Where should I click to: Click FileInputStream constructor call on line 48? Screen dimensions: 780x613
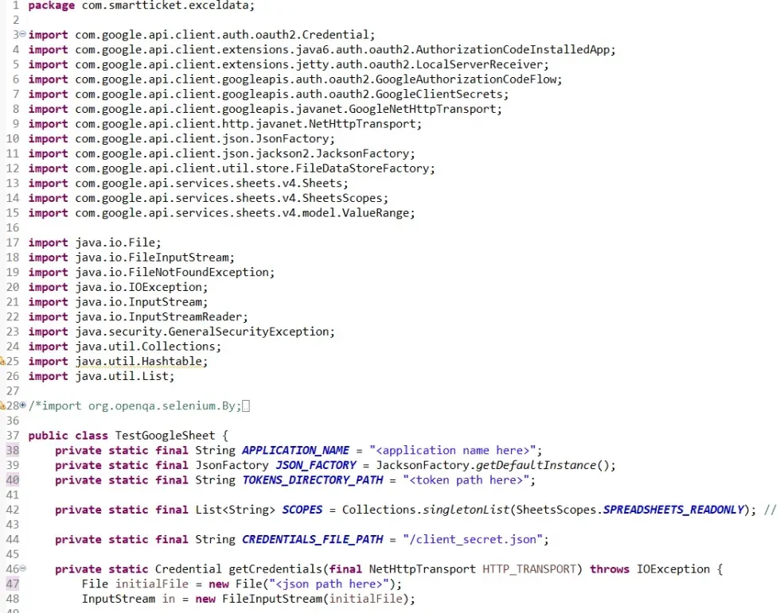click(272, 599)
